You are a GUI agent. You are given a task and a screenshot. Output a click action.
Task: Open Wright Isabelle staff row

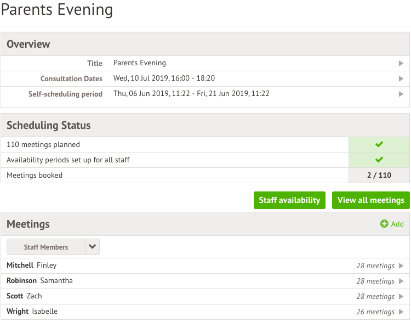tap(32, 312)
